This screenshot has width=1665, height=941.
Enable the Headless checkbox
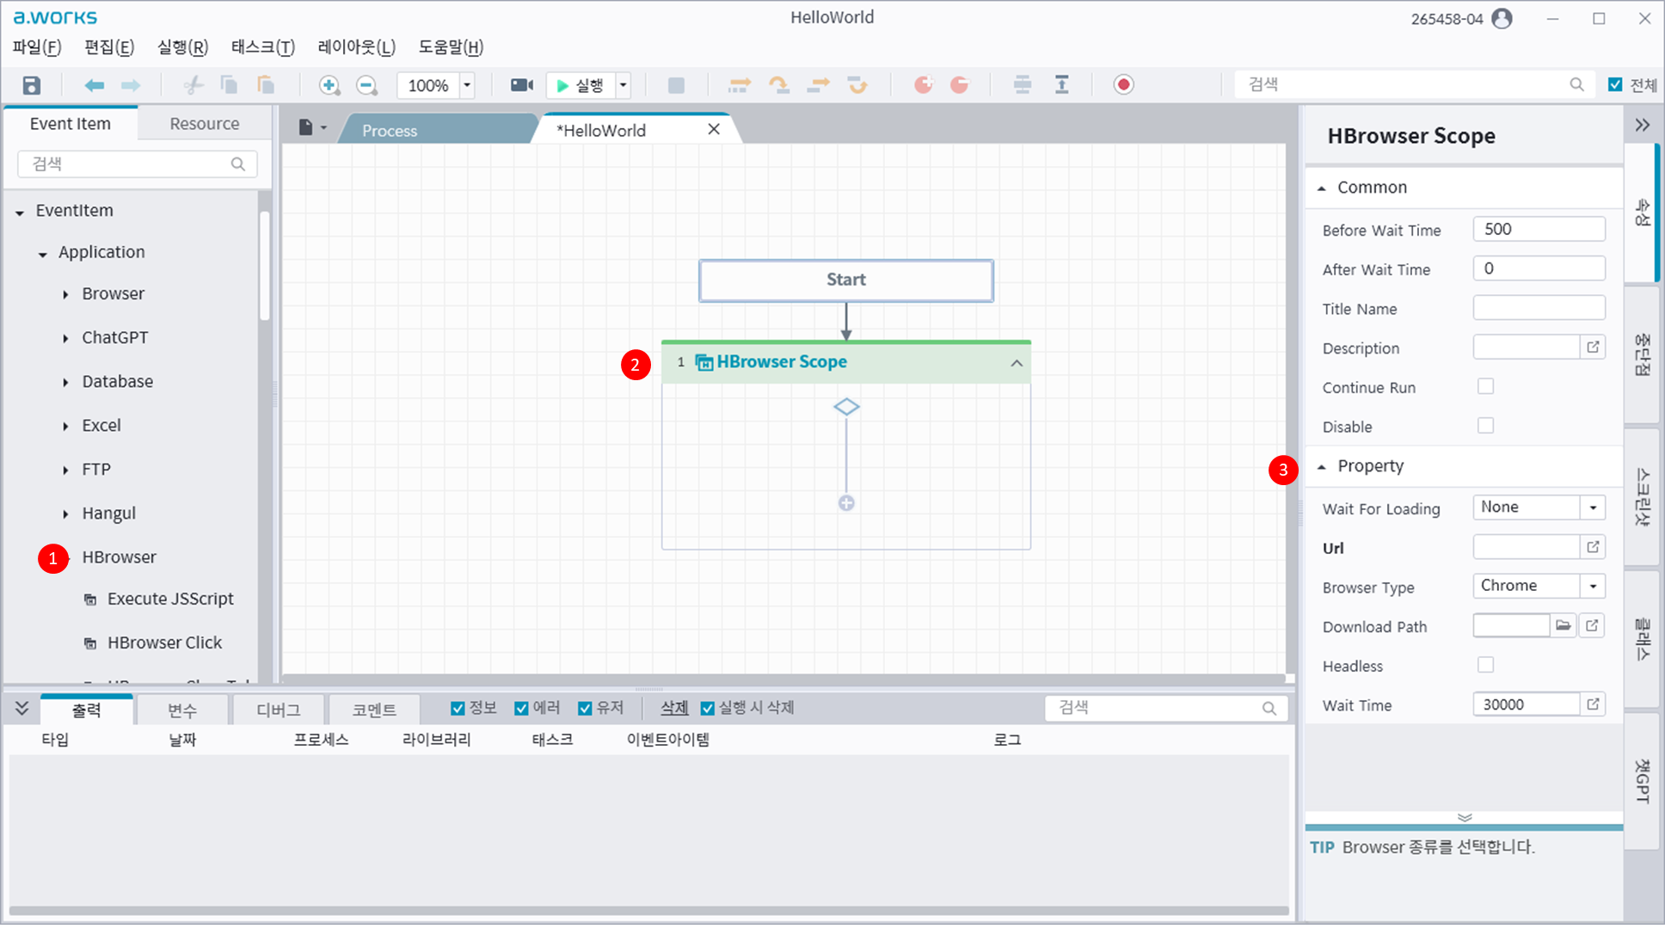(1485, 665)
